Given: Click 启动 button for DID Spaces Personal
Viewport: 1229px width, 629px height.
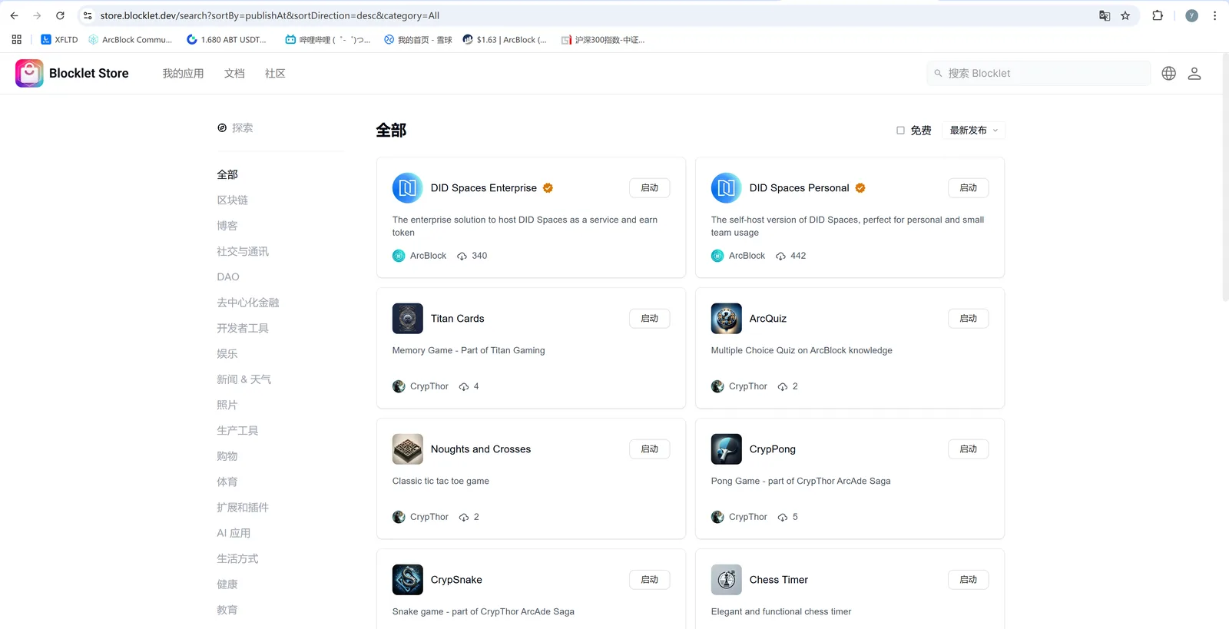Looking at the screenshot, I should click(x=969, y=188).
